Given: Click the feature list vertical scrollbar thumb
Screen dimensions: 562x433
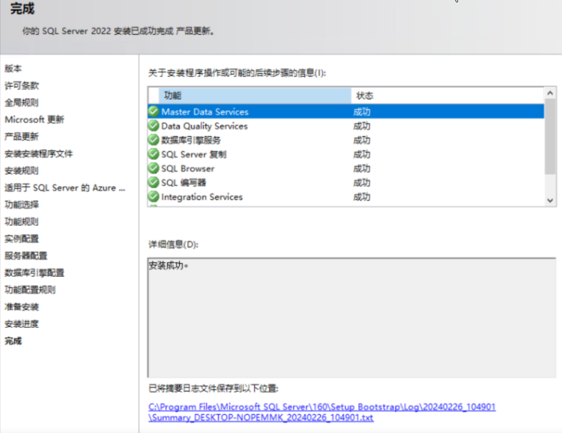Looking at the screenshot, I should (x=550, y=137).
